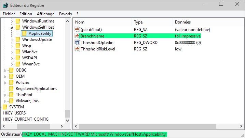Image resolution: width=245 pixels, height=138 pixels.
Task: Click the (par défaut) value icon
Action: [77, 30]
